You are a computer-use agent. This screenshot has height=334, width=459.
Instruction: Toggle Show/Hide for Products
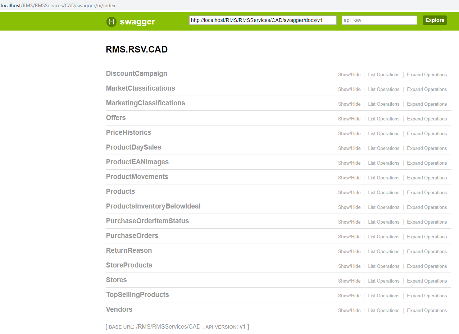(x=349, y=193)
